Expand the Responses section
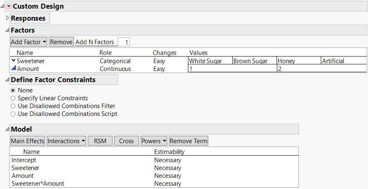The height and width of the screenshot is (189, 368). 7,18
